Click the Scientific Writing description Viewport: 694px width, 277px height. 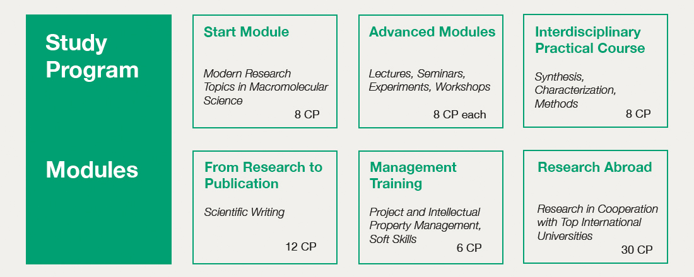pyautogui.click(x=244, y=212)
